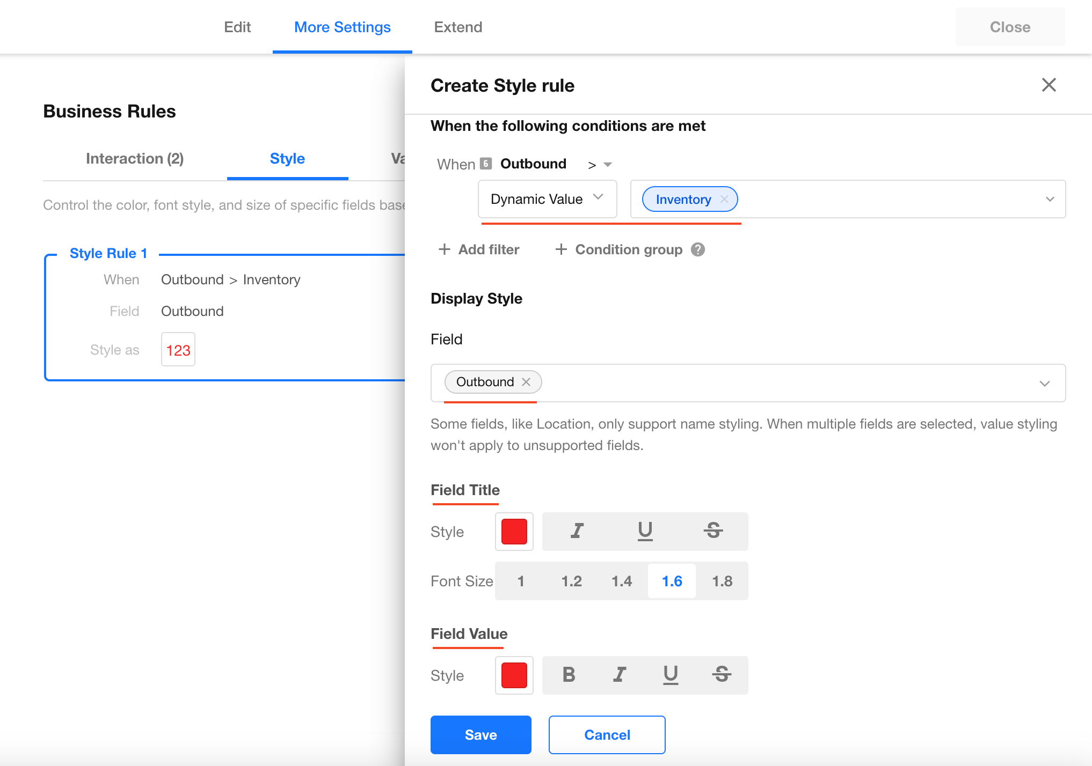
Task: Remove the Inventory tag from condition
Action: [x=724, y=200]
